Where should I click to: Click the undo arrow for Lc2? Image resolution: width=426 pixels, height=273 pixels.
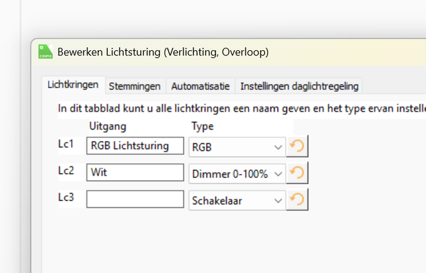point(297,173)
